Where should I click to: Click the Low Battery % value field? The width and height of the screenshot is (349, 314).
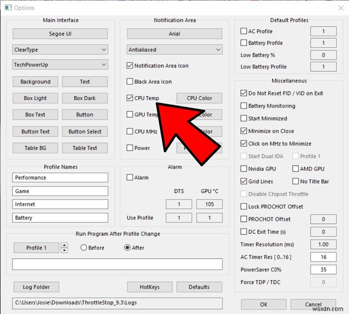point(323,55)
